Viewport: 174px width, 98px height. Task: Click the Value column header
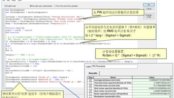(x=152, y=77)
